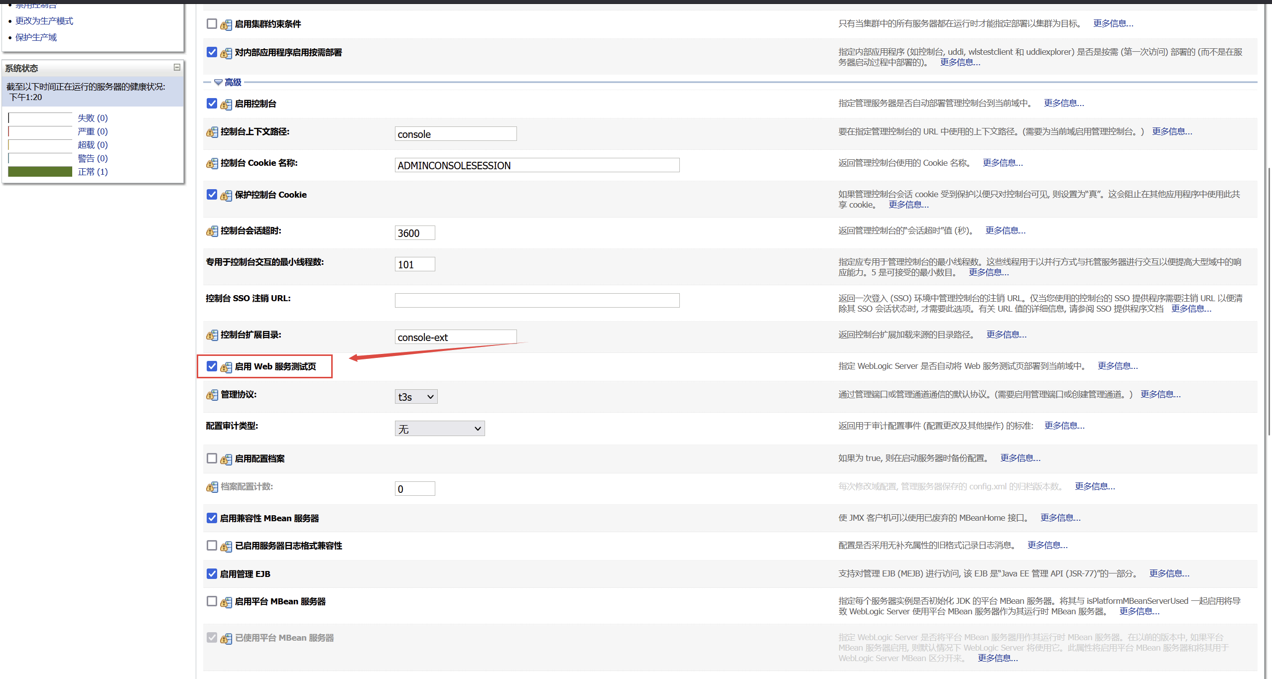1272x679 pixels.
Task: Click green 正常 health status bar
Action: (x=40, y=172)
